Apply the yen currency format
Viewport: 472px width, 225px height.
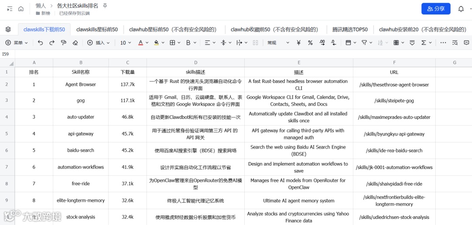click(298, 43)
